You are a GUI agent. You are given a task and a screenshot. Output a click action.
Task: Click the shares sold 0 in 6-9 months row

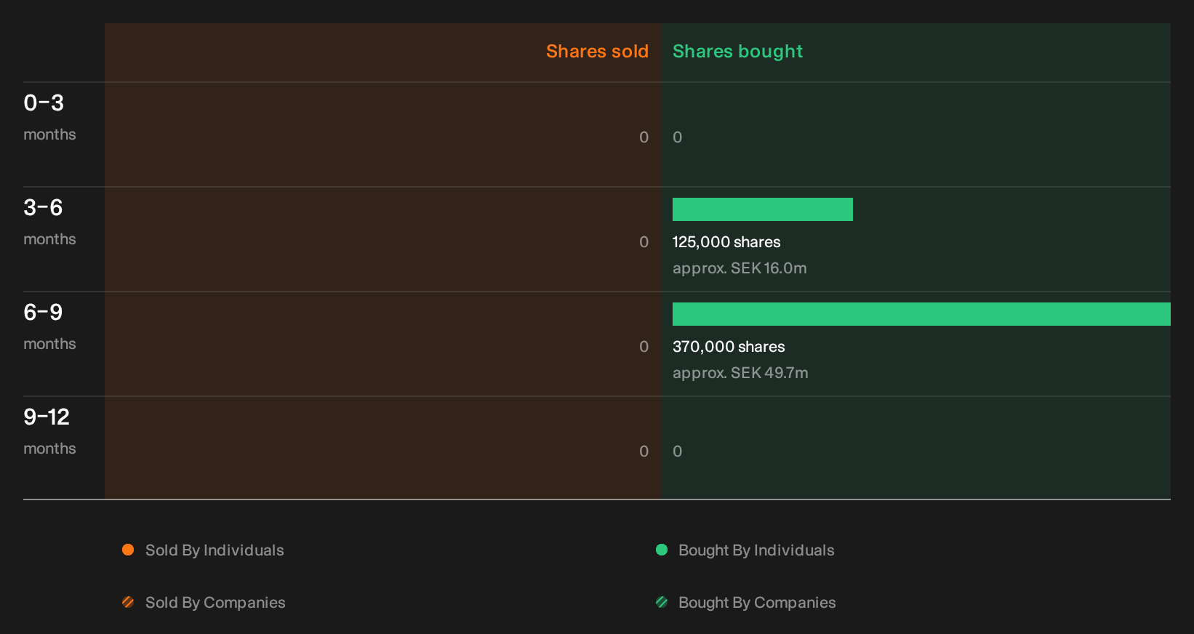(x=644, y=347)
